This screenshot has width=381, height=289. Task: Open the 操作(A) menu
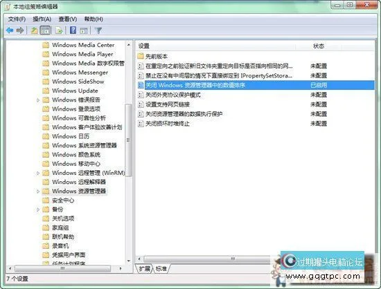[42, 19]
